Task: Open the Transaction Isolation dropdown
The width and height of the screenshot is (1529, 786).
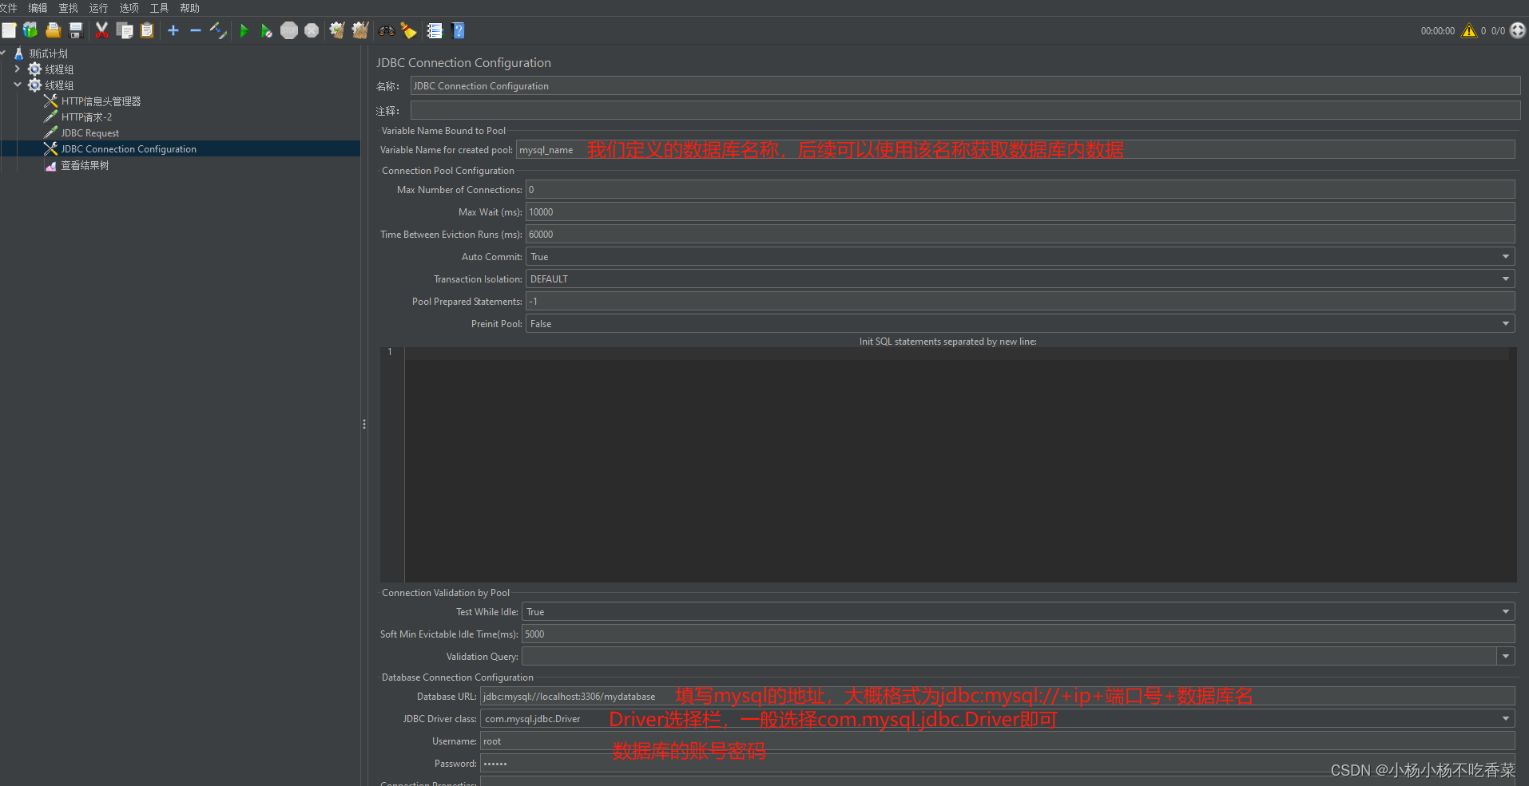Action: tap(1020, 278)
